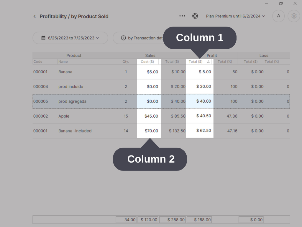Viewport: 302px width, 227px height.
Task: Open the three-dot options menu
Action: (182, 16)
